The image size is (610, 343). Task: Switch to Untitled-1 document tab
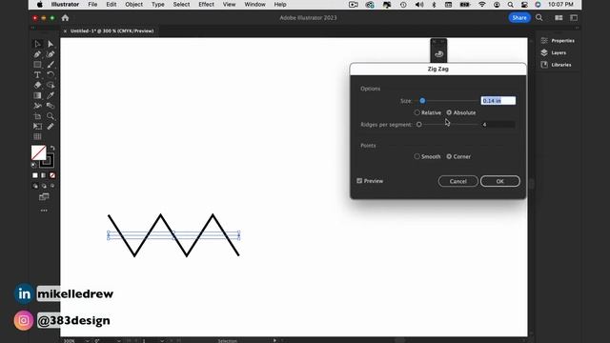112,30
